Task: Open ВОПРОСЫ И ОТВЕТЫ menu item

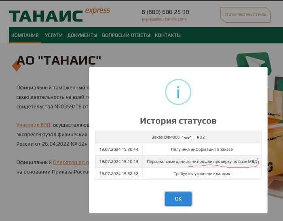Action: point(126,35)
